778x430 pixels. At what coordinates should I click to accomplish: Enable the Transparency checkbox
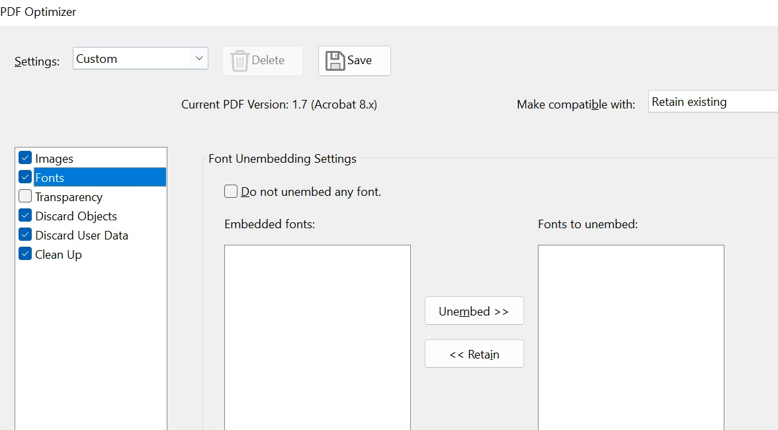click(x=25, y=196)
